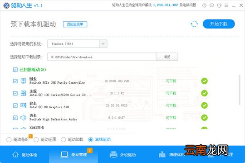This screenshot has height=163, width=245.
Task: Click green check icon for HD Graphics 610
Action: (204, 105)
